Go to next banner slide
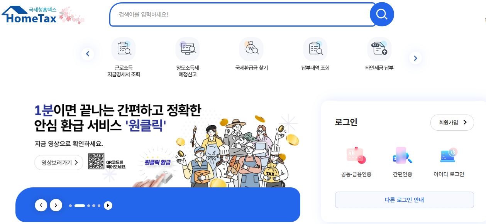 (x=56, y=205)
